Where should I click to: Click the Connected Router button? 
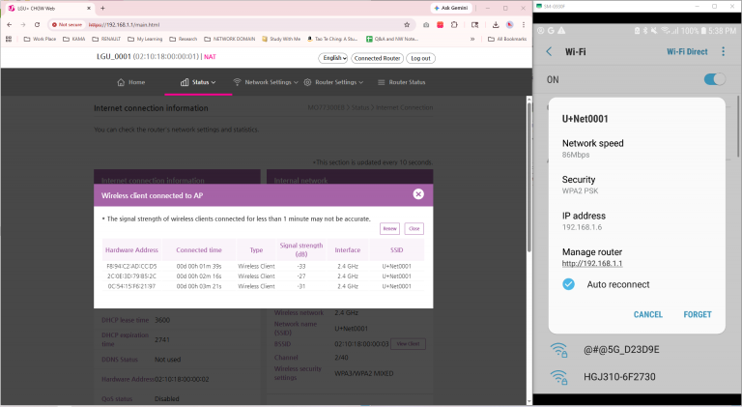point(377,58)
